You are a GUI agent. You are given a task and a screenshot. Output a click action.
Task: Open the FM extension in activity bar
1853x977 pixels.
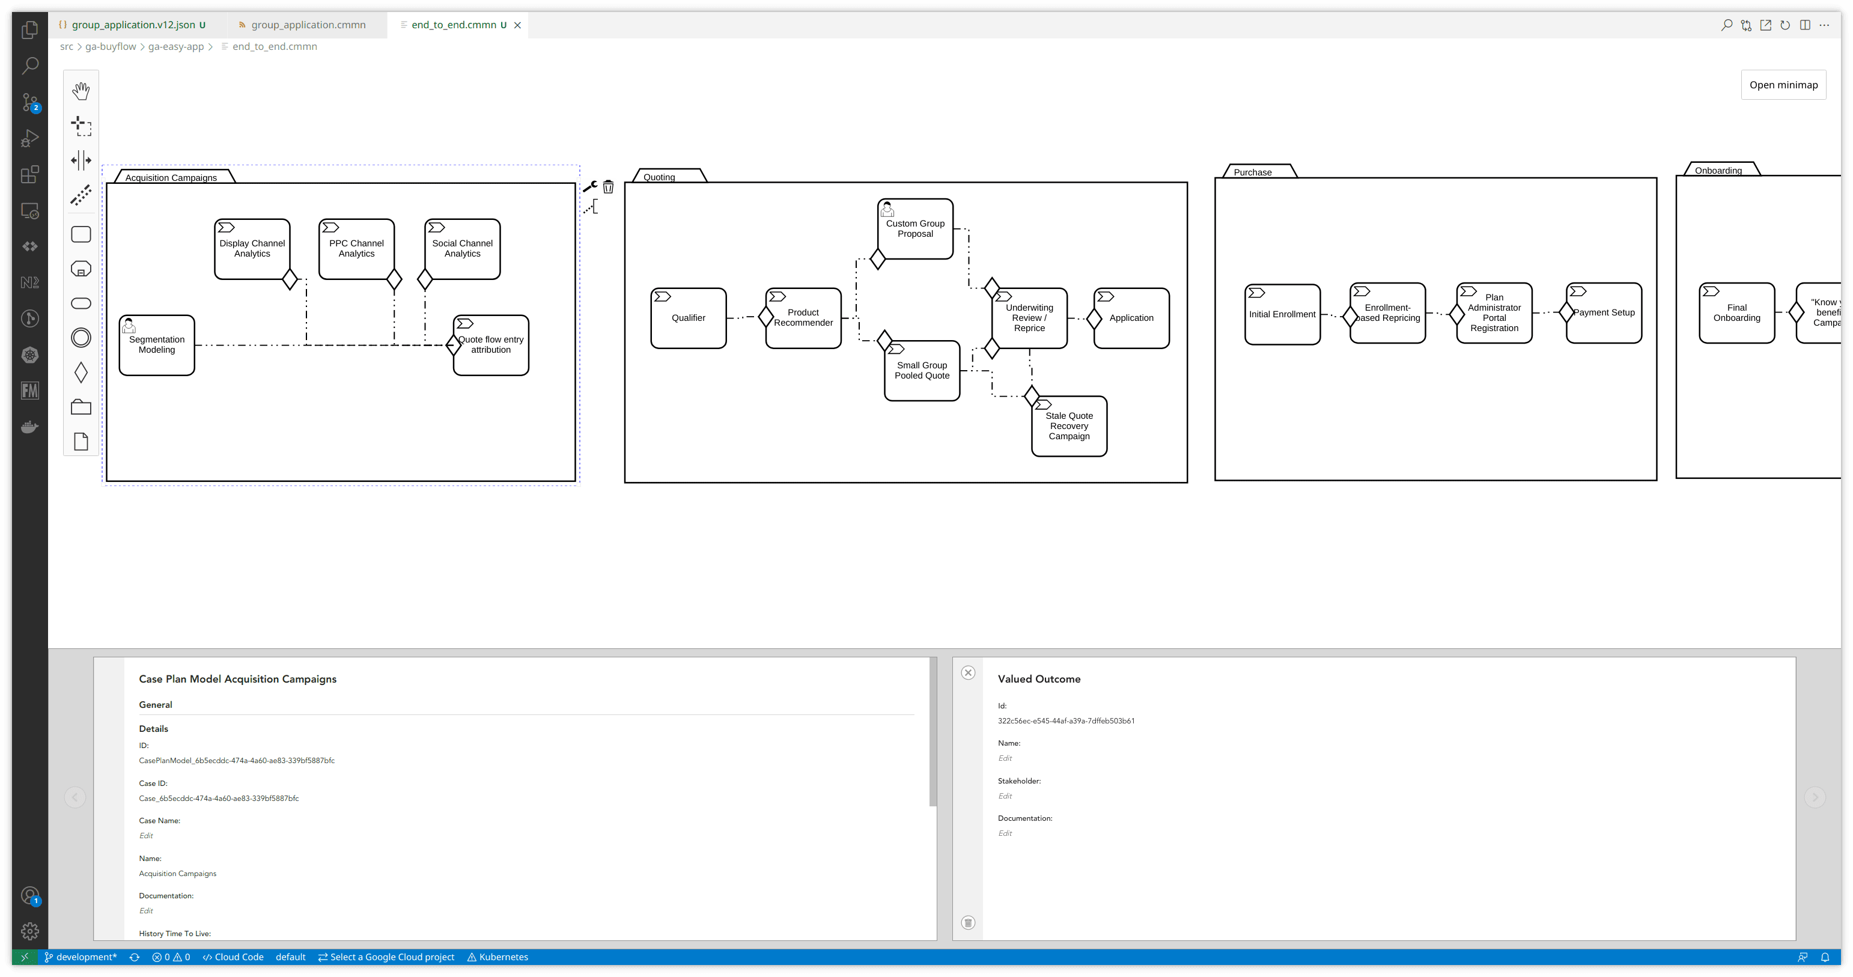coord(29,391)
